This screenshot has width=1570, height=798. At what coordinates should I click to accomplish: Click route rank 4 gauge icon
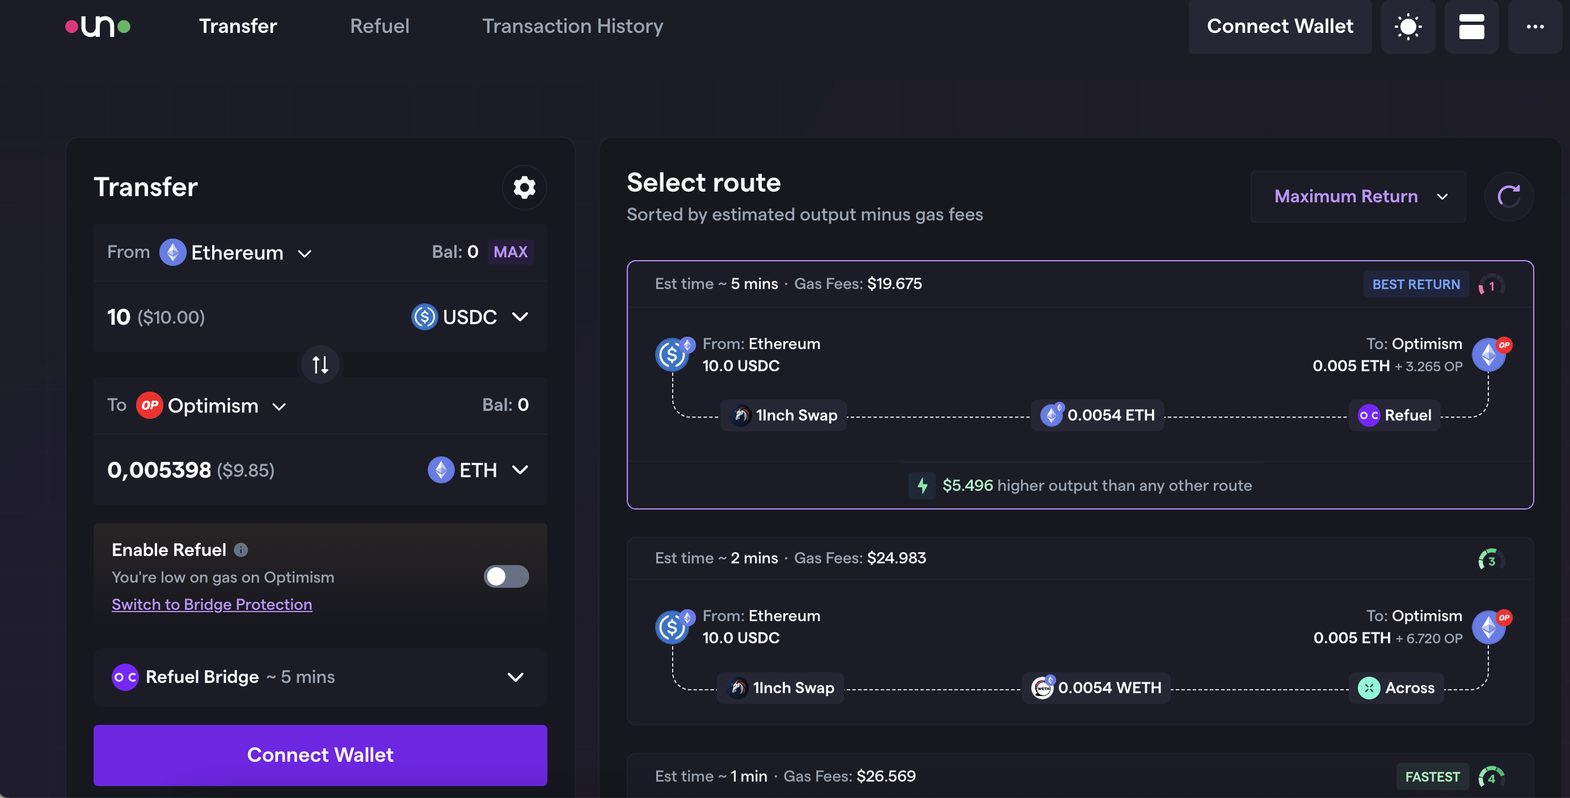(x=1491, y=777)
